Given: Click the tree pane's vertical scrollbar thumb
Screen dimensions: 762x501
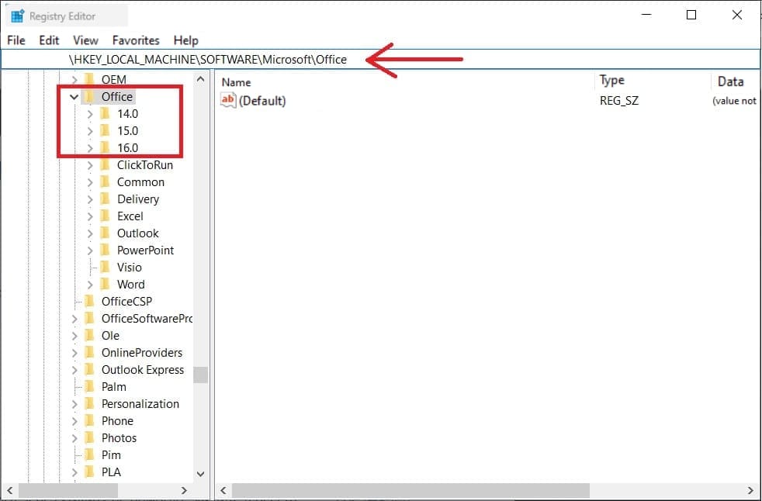Looking at the screenshot, I should point(201,375).
